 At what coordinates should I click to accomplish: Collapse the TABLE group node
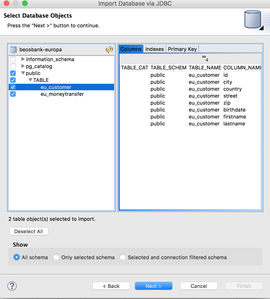(x=30, y=80)
